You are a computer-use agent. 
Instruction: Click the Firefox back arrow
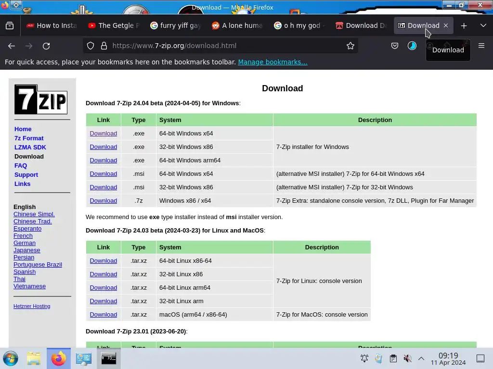click(12, 46)
